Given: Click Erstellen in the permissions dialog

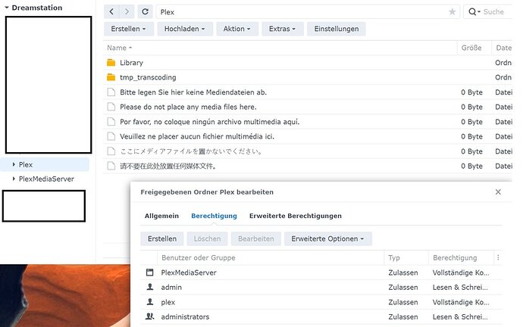Looking at the screenshot, I should [162, 238].
